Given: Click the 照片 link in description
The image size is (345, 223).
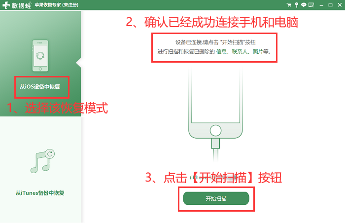Looking at the screenshot, I should pyautogui.click(x=258, y=52).
